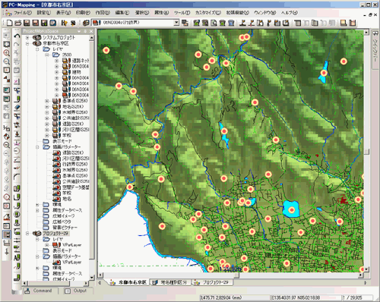
Task: Click the Open folder icon in the toolbar
Action: [x=18, y=23]
